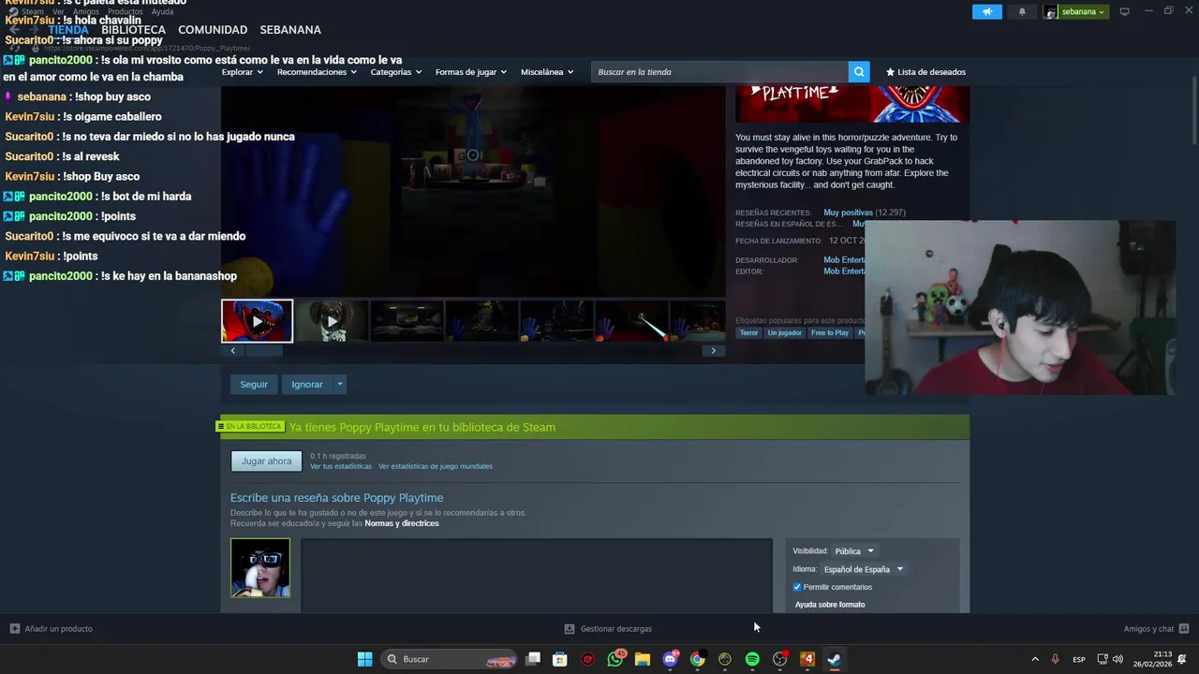Open the notifications bell
Screen dimensions: 1199x674
click(1022, 11)
